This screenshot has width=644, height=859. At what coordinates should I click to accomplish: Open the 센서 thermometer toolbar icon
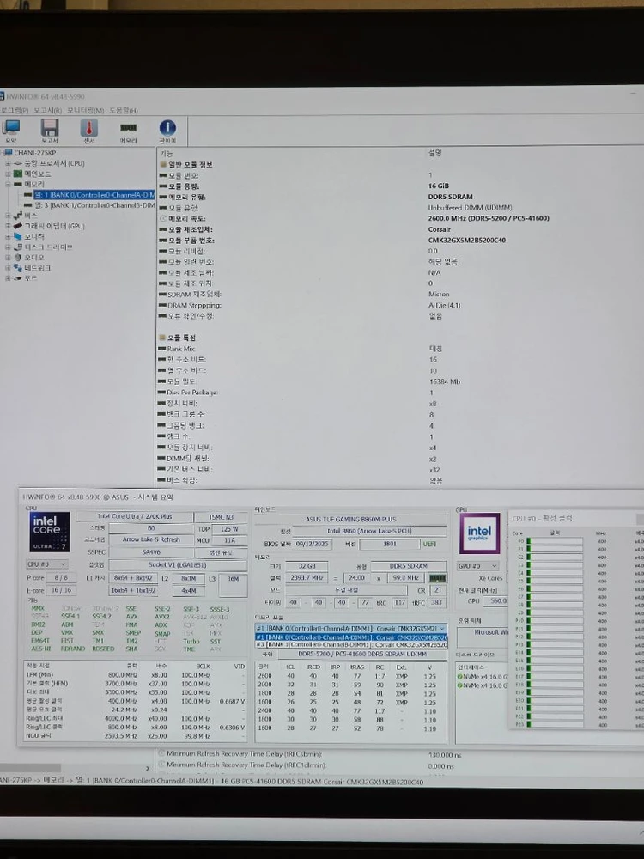(x=88, y=128)
